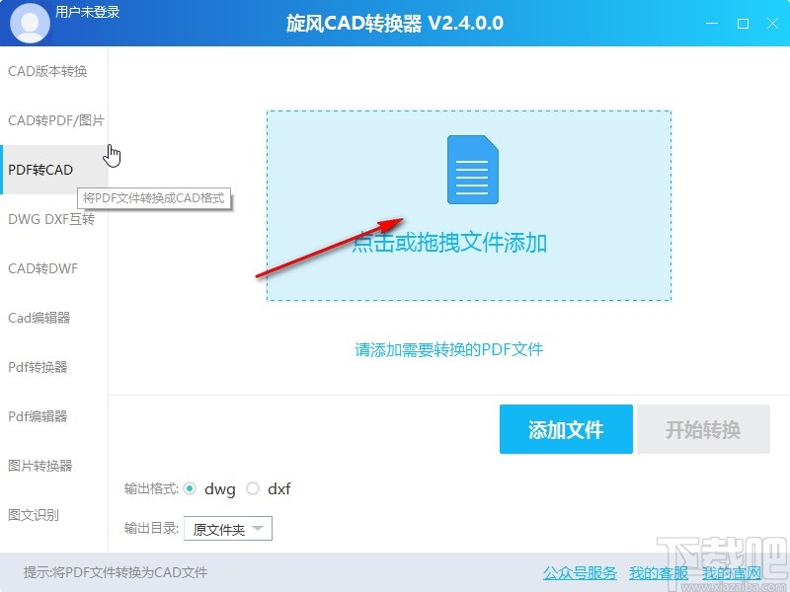Select the dxf output format
790x592 pixels.
[253, 488]
